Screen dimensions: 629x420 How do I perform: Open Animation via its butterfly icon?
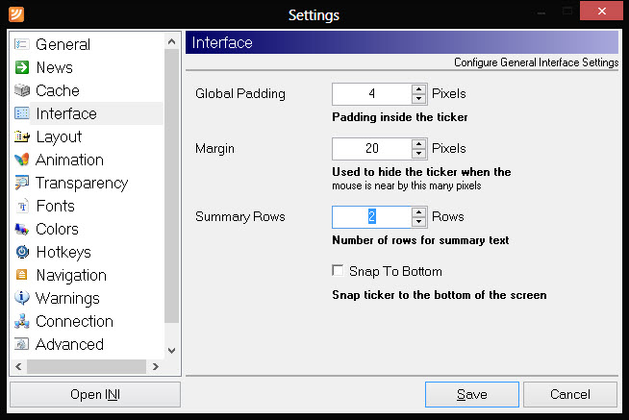click(22, 160)
